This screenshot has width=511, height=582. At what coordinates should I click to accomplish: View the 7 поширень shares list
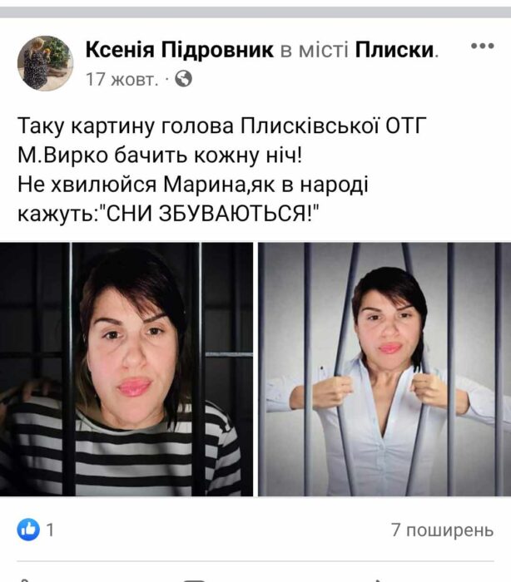[442, 530]
